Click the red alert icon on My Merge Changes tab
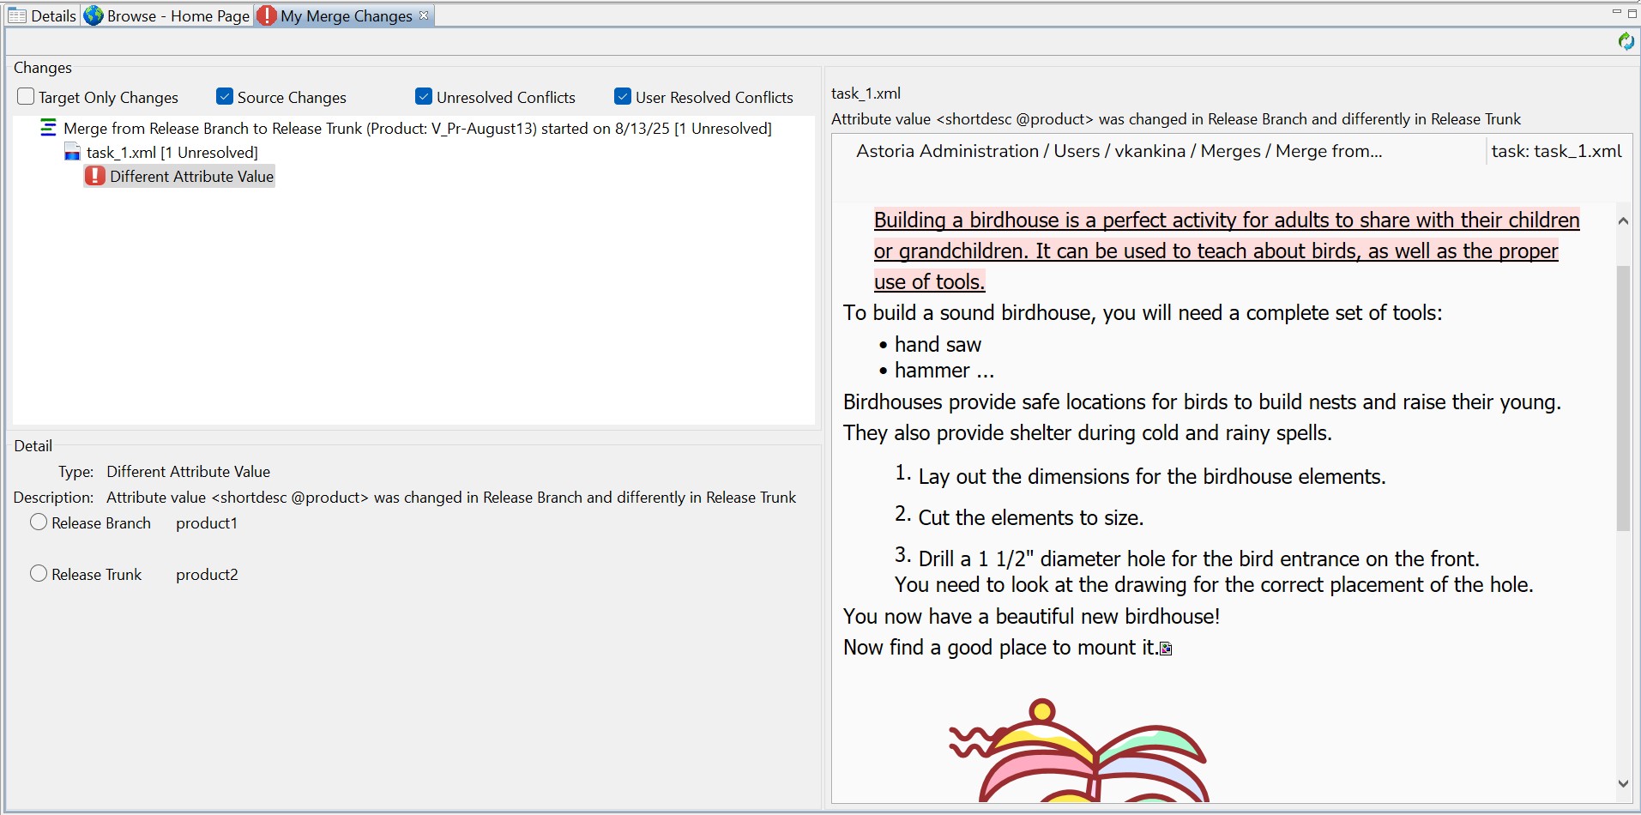The image size is (1641, 815). [267, 15]
